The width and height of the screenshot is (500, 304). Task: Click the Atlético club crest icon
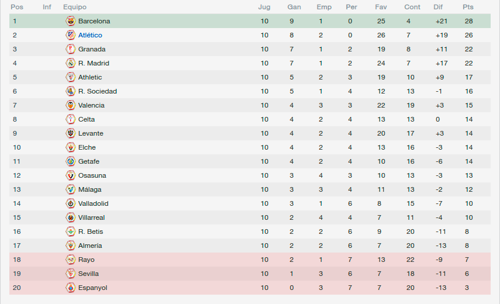[x=71, y=35]
